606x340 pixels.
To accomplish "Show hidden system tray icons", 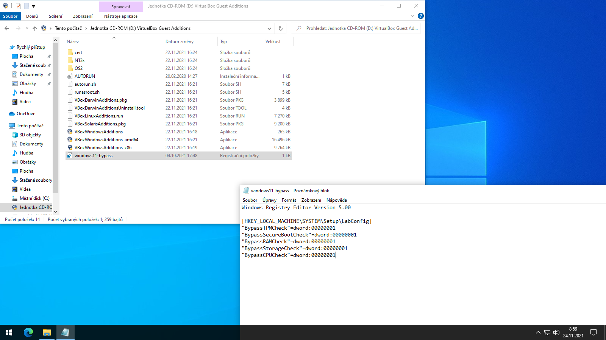I will pos(538,332).
